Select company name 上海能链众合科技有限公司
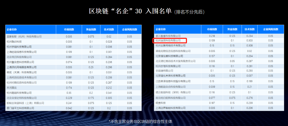 click(171, 87)
